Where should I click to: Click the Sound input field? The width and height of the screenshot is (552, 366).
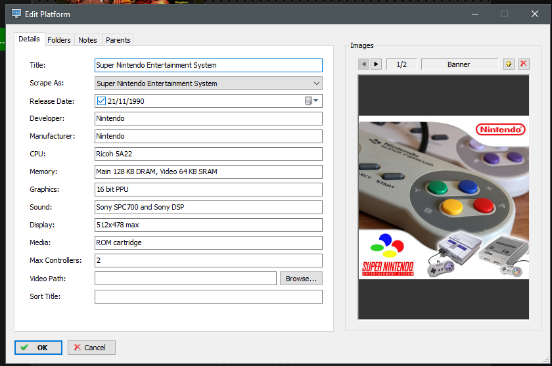click(x=208, y=207)
